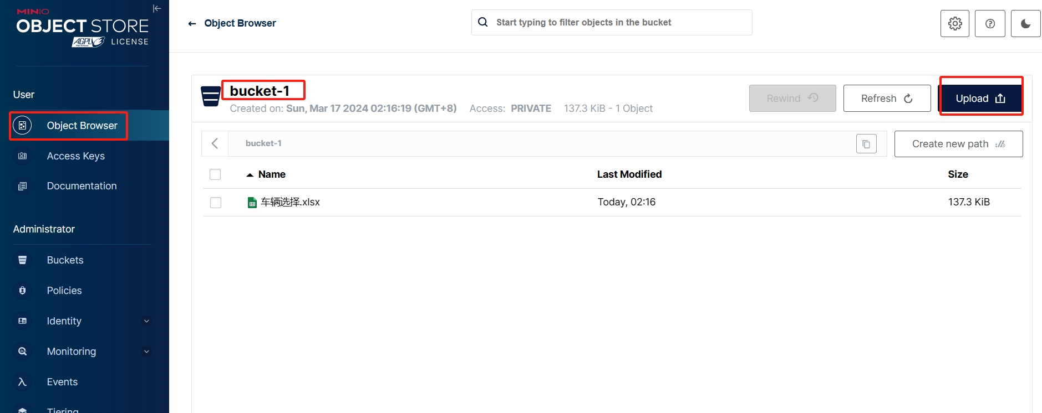Click the back arrow beside Object Browser
Image resolution: width=1042 pixels, height=413 pixels.
click(x=192, y=23)
